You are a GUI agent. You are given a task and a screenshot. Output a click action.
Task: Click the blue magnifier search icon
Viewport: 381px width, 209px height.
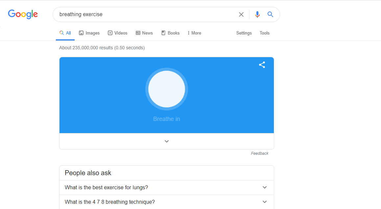(270, 14)
